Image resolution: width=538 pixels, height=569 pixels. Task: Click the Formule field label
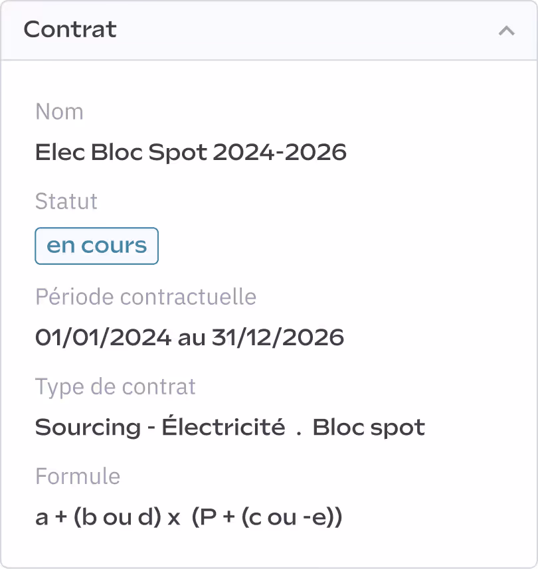point(78,477)
